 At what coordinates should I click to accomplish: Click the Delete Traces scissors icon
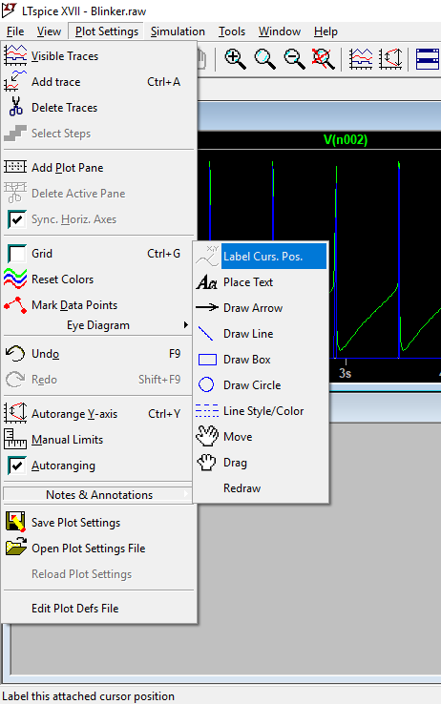click(x=15, y=107)
